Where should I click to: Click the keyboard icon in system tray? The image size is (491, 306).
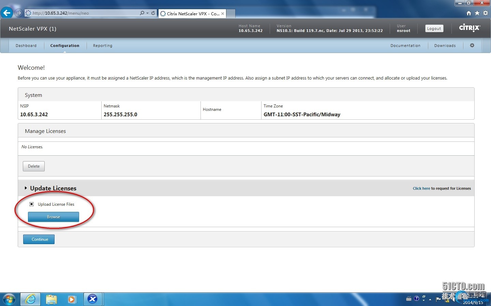[409, 299]
